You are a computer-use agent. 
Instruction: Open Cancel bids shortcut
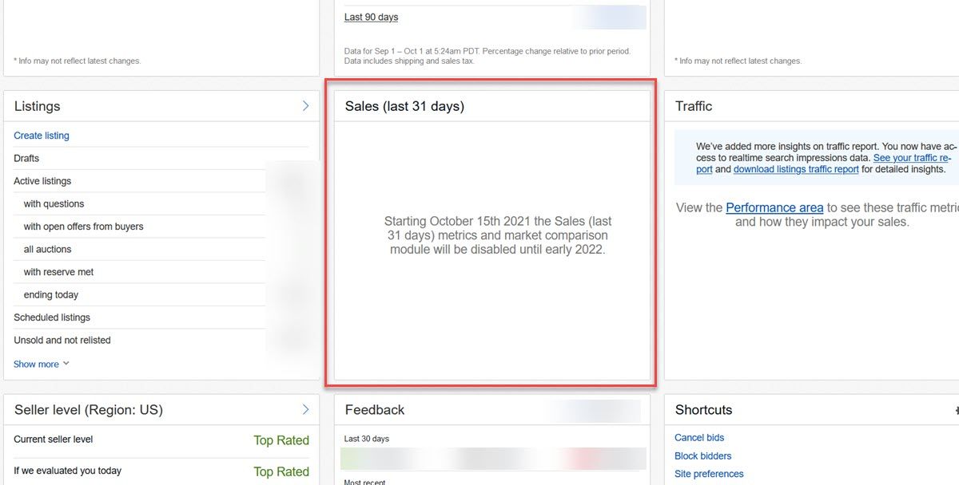699,437
